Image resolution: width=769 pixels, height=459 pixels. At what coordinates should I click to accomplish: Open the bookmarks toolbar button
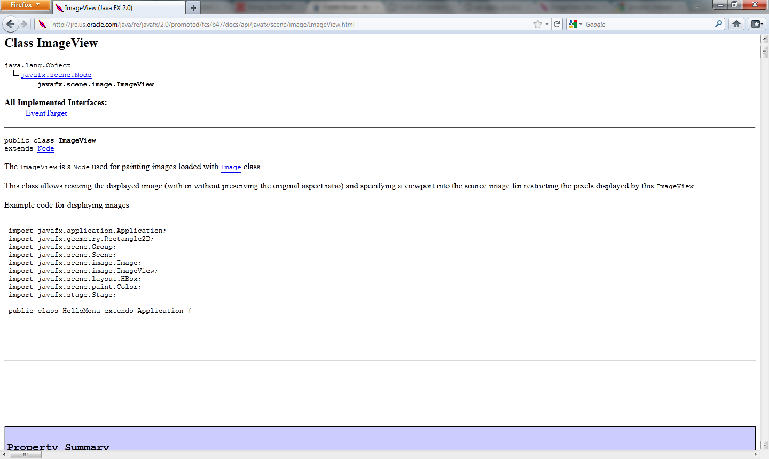(757, 24)
